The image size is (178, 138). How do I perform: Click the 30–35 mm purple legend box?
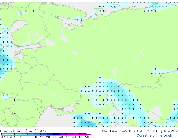click(x=63, y=134)
